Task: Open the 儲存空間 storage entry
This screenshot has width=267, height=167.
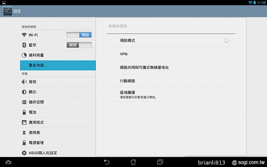Action: 58,102
